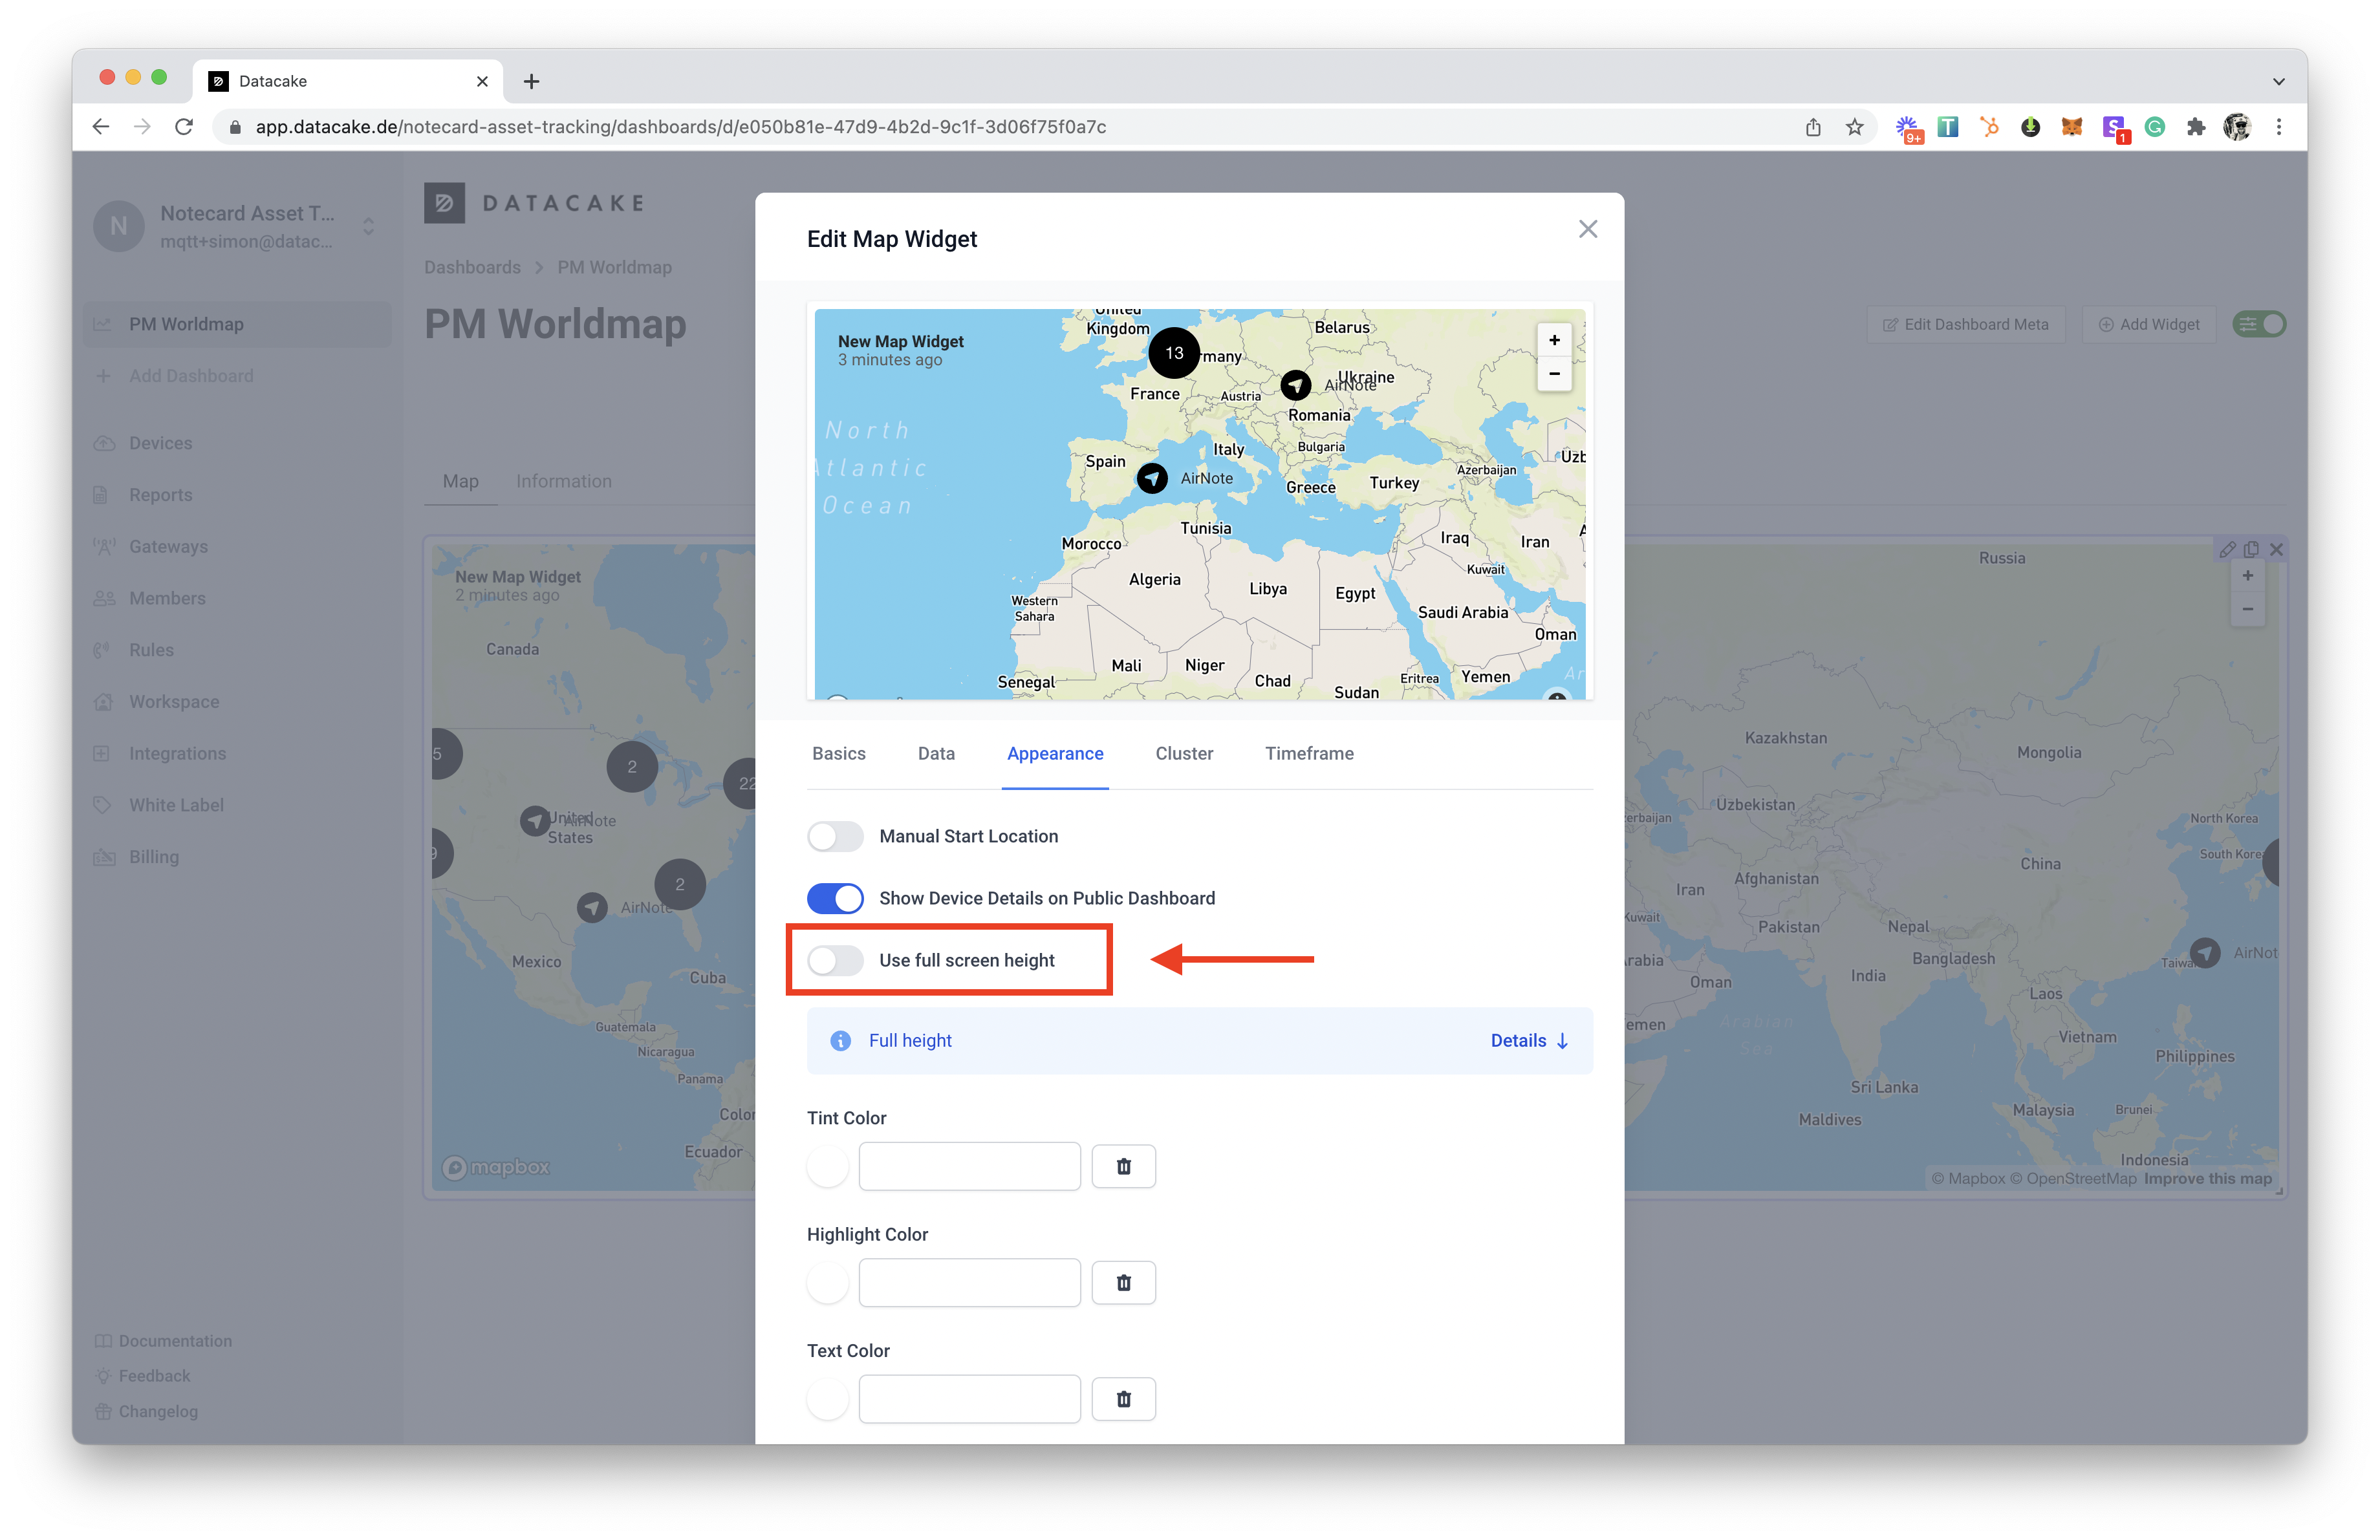Screen dimensions: 2380x1540
Task: Click the info icon beside Full height
Action: 841,1040
